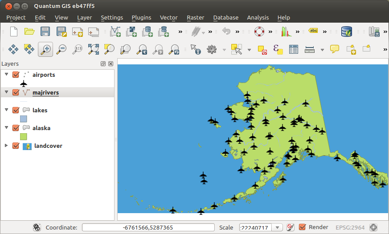Open the Scale dropdown arrow
Image resolution: width=389 pixels, height=234 pixels.
point(278,227)
